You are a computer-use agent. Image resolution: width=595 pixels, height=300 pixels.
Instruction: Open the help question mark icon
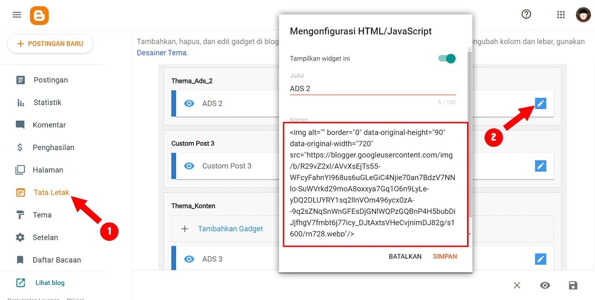pyautogui.click(x=526, y=14)
